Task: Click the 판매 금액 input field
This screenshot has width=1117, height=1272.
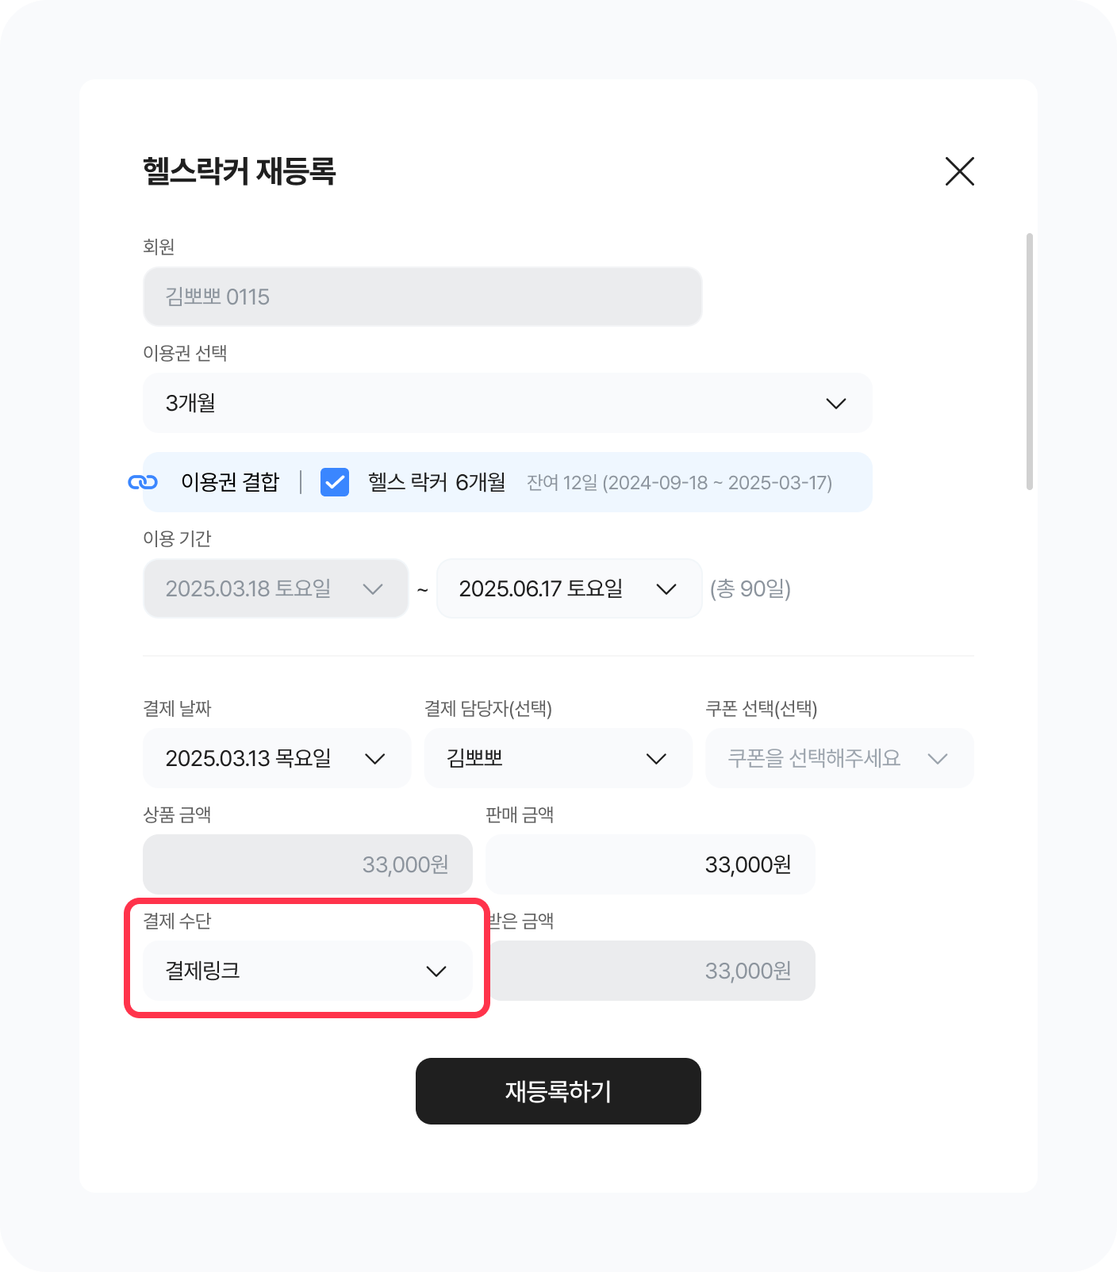Action: click(x=650, y=864)
